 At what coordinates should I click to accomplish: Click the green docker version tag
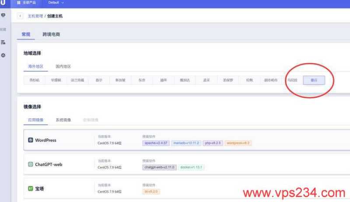pyautogui.click(x=191, y=167)
